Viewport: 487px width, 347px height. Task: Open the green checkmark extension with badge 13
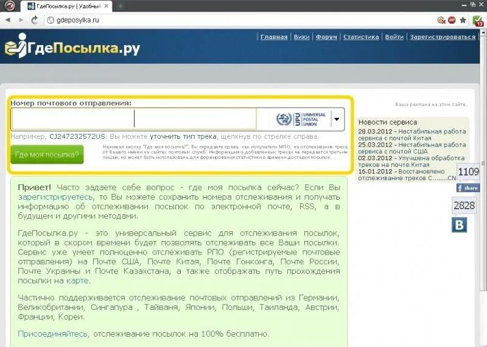(478, 21)
